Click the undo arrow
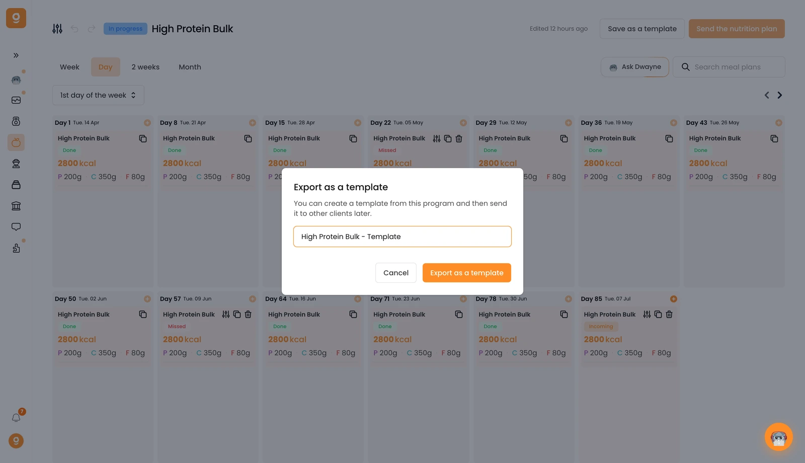 (x=74, y=29)
